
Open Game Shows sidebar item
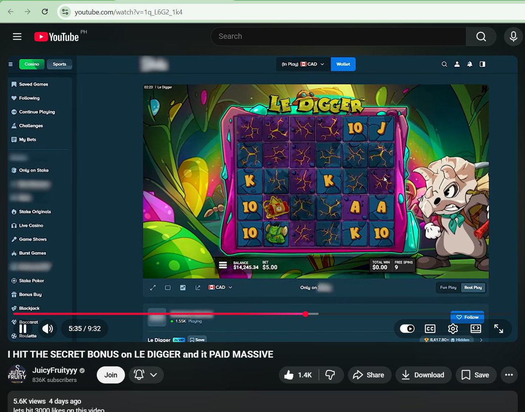click(29, 239)
